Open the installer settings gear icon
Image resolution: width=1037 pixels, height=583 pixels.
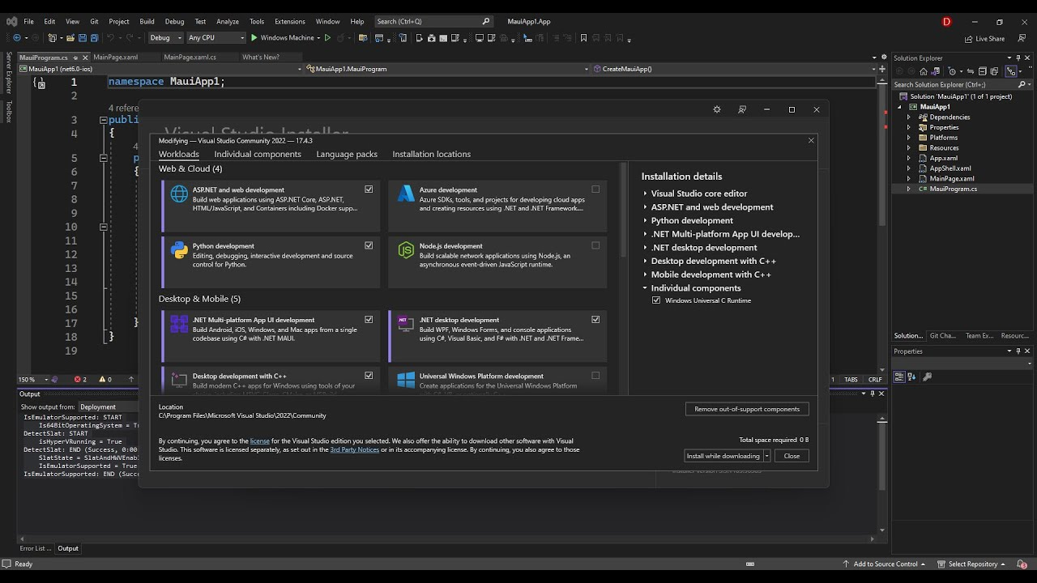(x=716, y=109)
